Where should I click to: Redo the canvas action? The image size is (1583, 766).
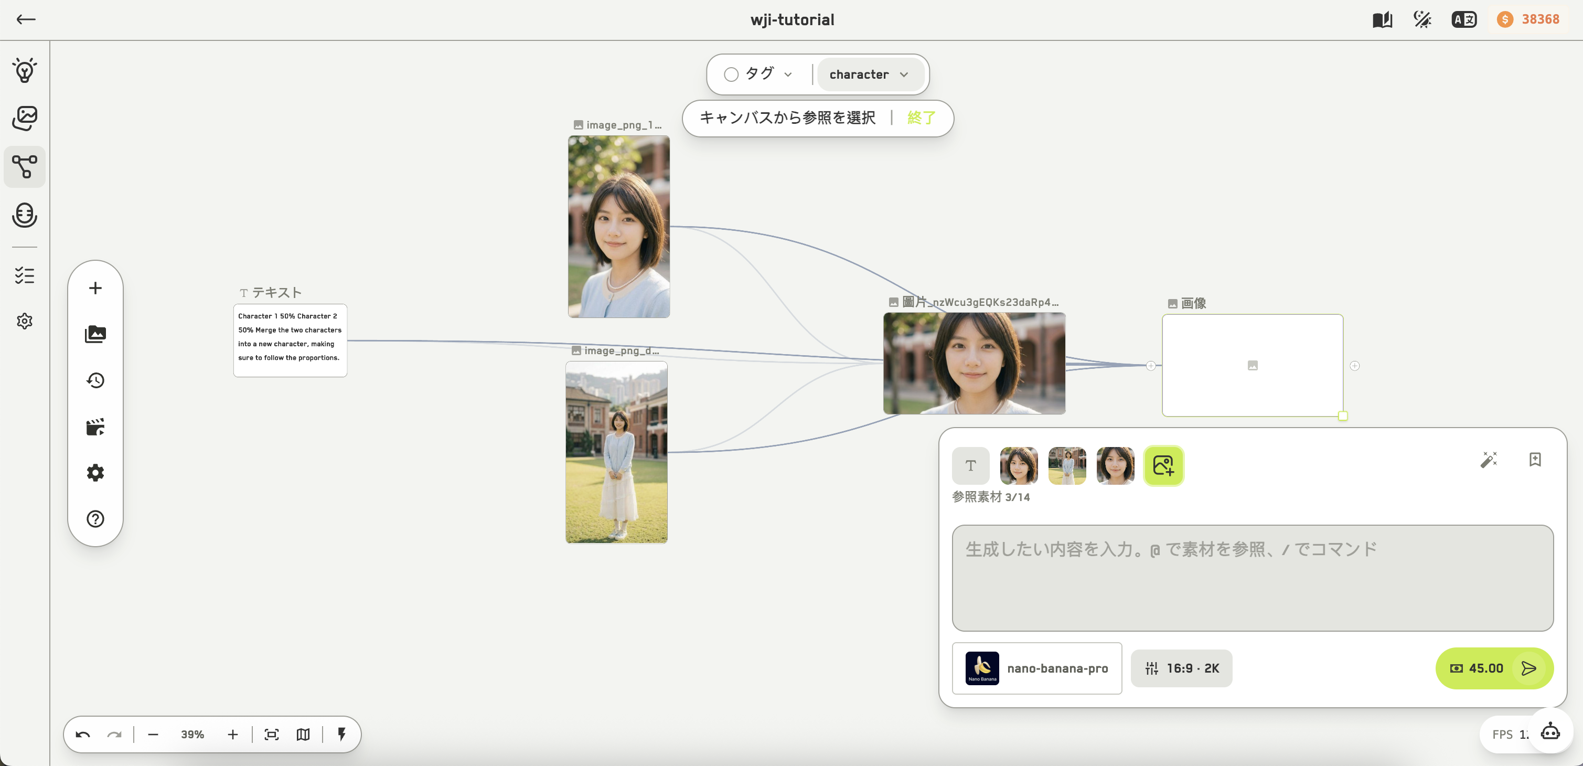pyautogui.click(x=114, y=735)
